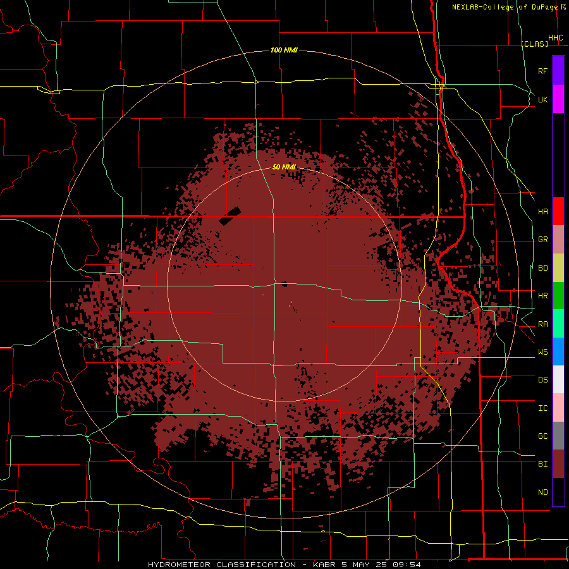Click the WS legend label
Image resolution: width=569 pixels, height=569 pixels.
point(542,352)
